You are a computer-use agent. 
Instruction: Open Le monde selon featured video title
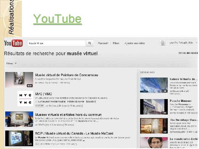point(184,139)
